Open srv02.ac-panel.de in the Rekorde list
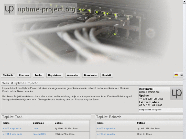186x139 pixels. click(106, 134)
